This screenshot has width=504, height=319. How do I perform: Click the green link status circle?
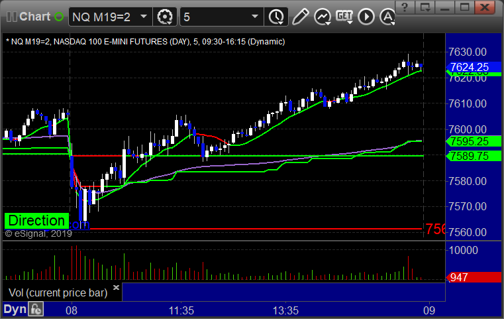(59, 17)
